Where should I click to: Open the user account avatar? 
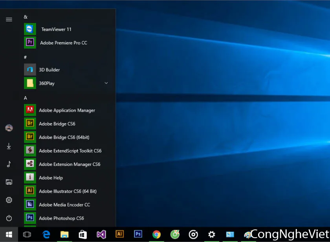pyautogui.click(x=9, y=128)
